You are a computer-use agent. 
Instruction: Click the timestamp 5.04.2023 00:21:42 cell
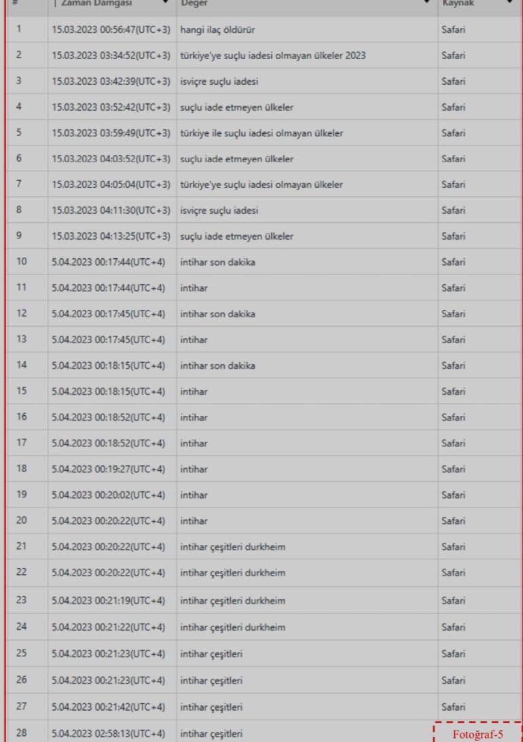point(108,705)
